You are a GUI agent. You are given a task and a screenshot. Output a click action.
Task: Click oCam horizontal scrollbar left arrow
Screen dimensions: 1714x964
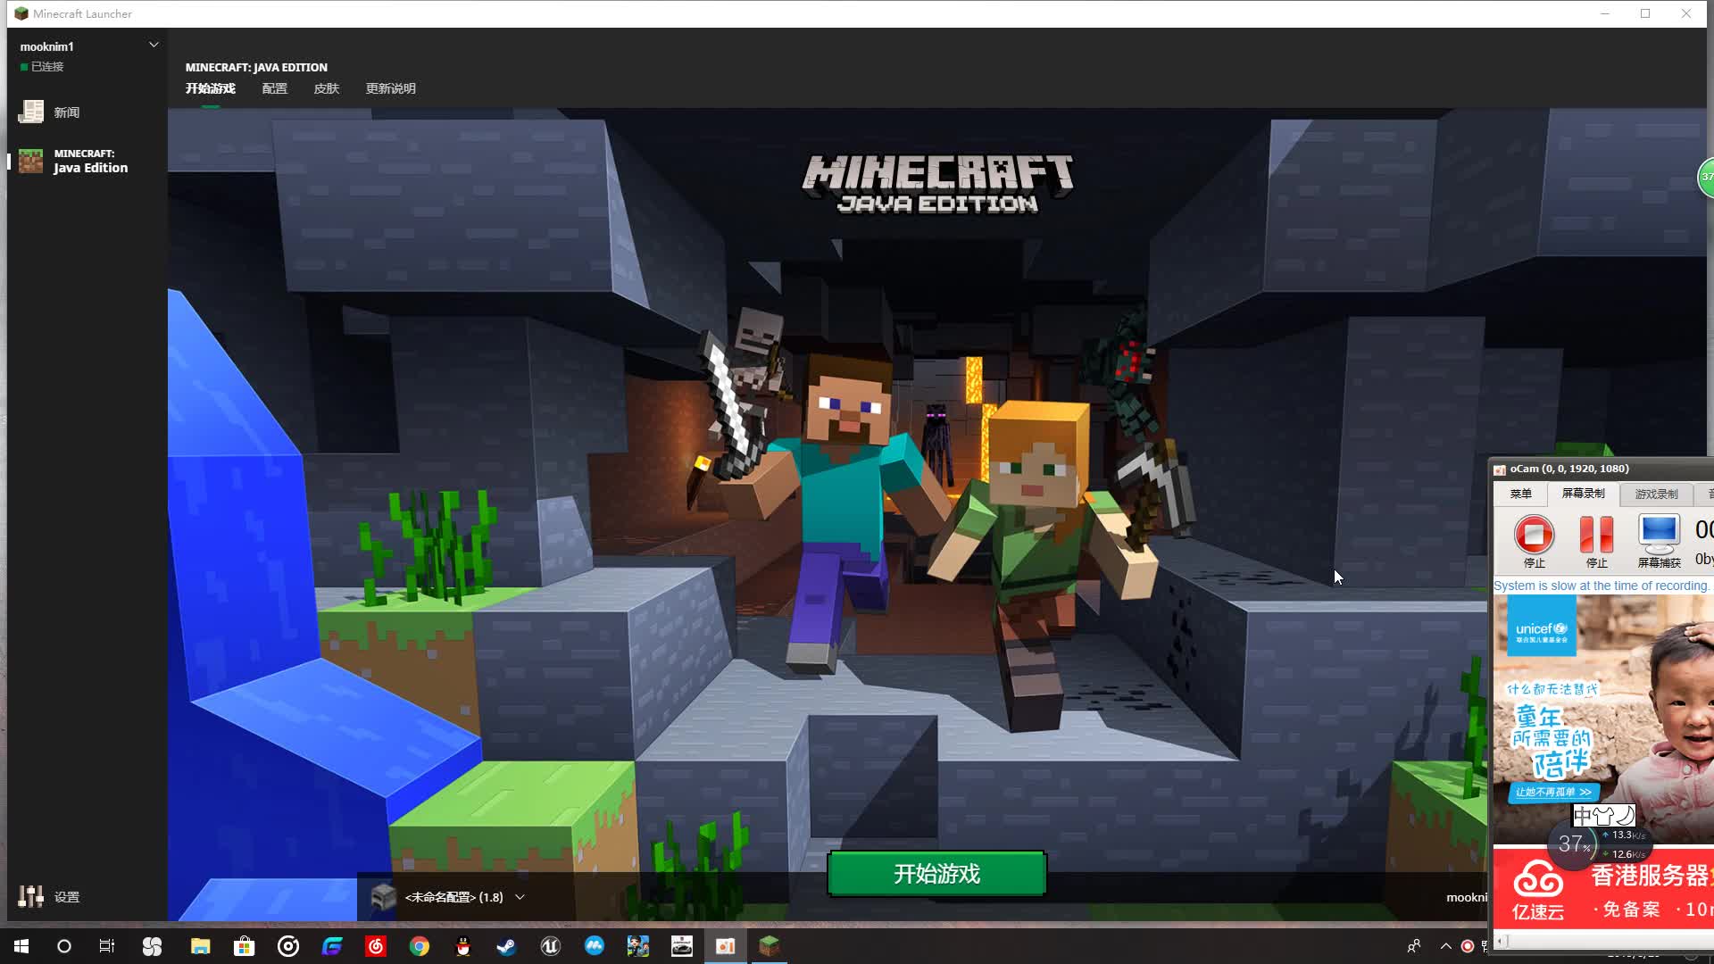coord(1501,941)
